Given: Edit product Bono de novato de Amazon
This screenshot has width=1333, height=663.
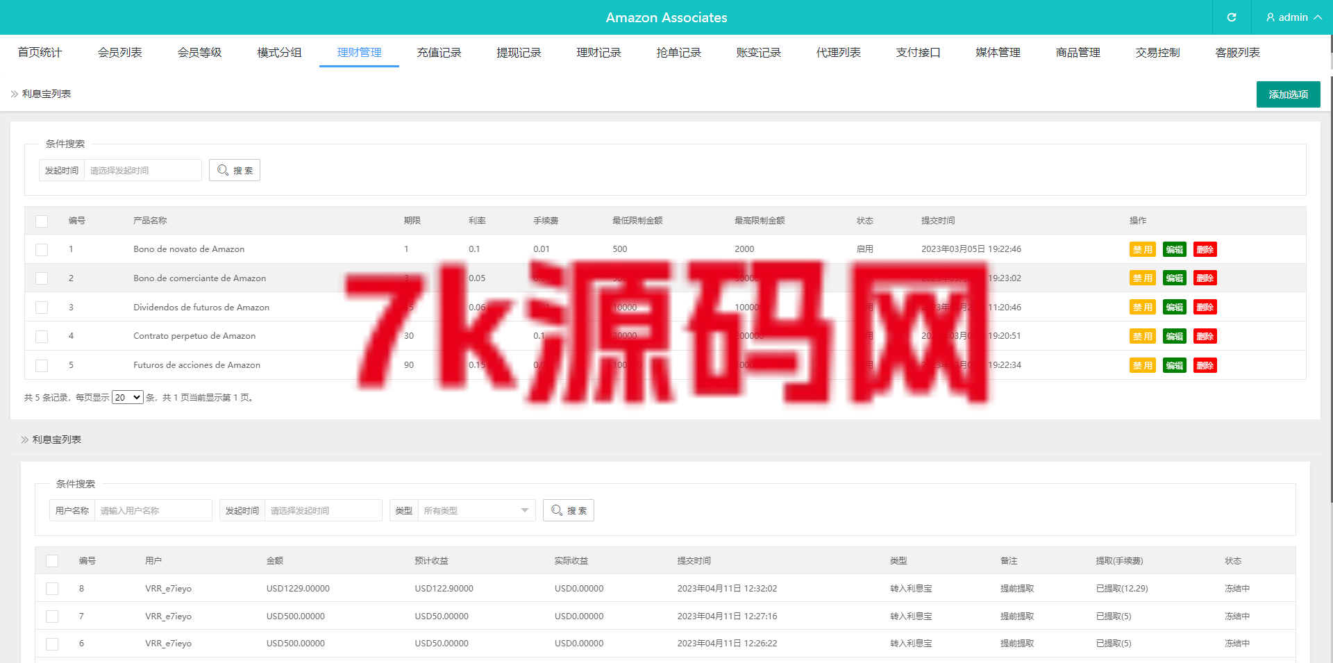Looking at the screenshot, I should point(1175,249).
